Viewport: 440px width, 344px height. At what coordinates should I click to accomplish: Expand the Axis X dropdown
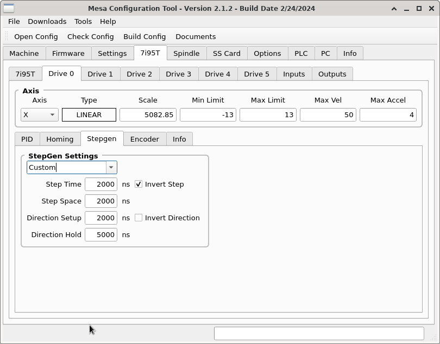point(39,114)
